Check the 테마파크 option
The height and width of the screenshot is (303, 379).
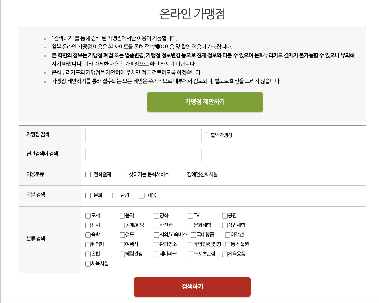pyautogui.click(x=156, y=254)
